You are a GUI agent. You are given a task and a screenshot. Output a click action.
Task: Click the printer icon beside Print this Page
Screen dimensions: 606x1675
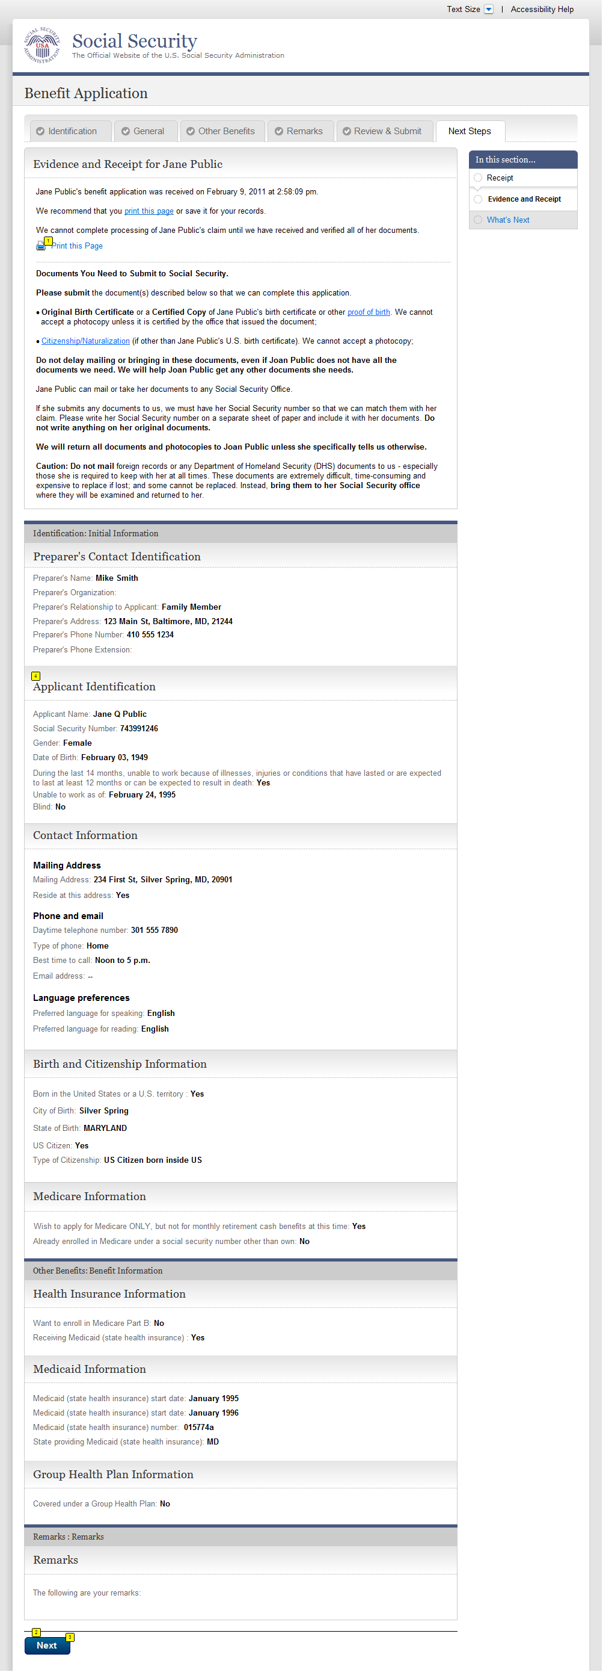(x=41, y=246)
